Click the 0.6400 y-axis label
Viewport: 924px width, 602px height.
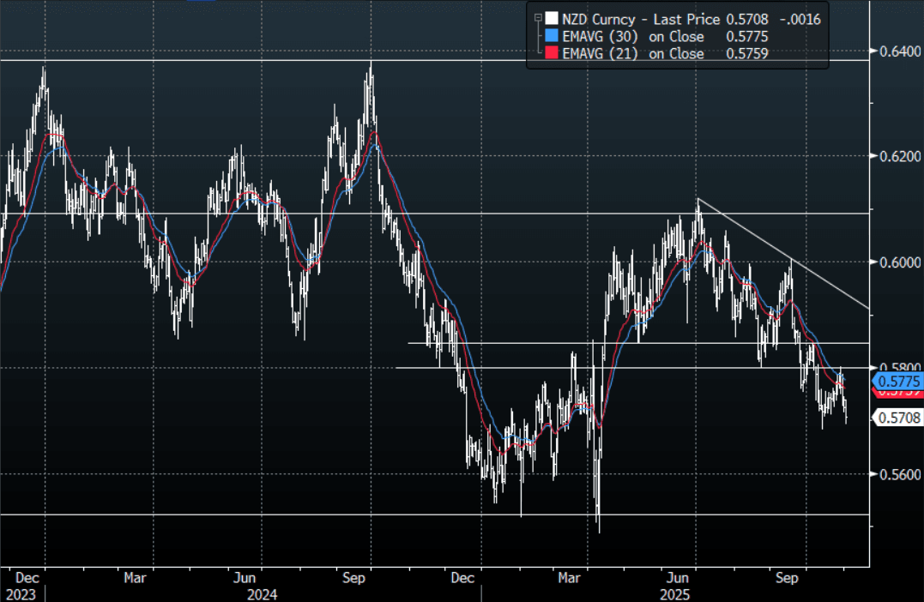(x=897, y=51)
